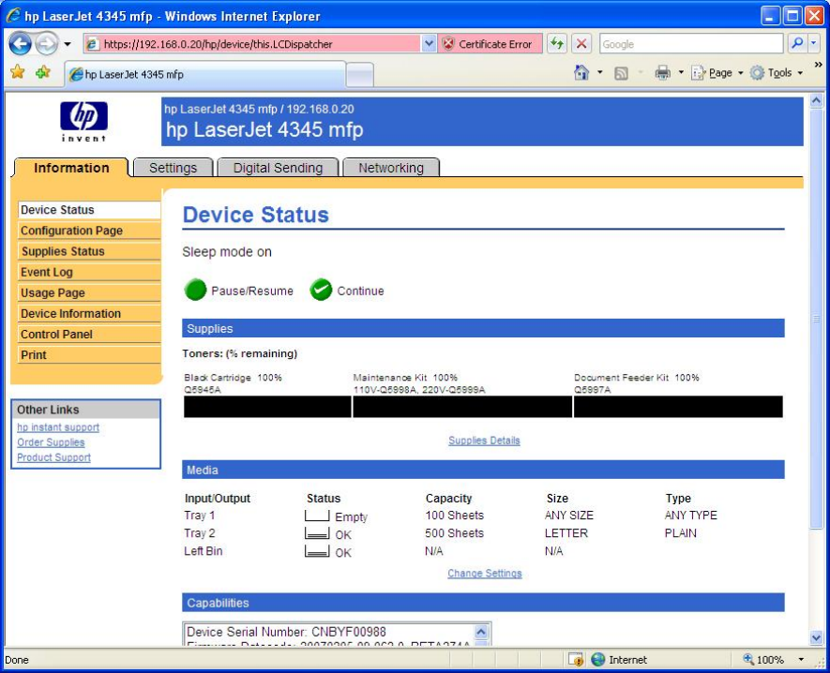Open the search provider dropdown arrow
The image size is (830, 673).
click(814, 43)
